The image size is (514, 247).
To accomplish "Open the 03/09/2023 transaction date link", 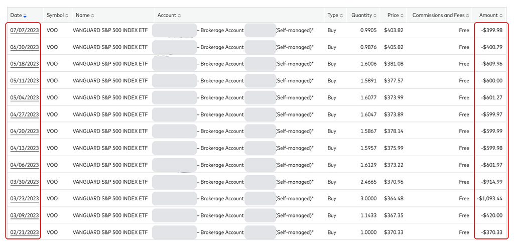I will [x=25, y=215].
